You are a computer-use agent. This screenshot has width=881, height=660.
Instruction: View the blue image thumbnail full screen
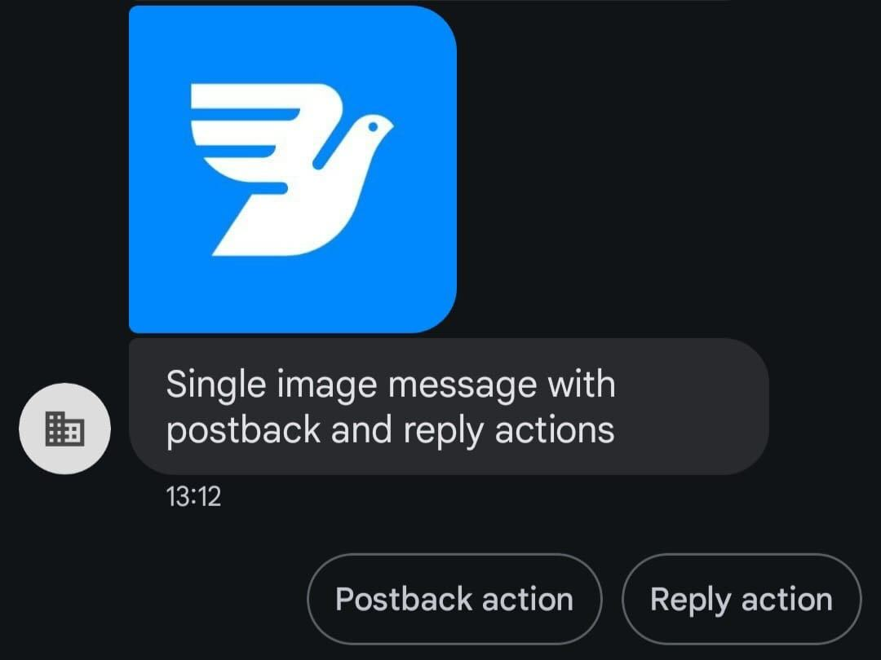(293, 169)
